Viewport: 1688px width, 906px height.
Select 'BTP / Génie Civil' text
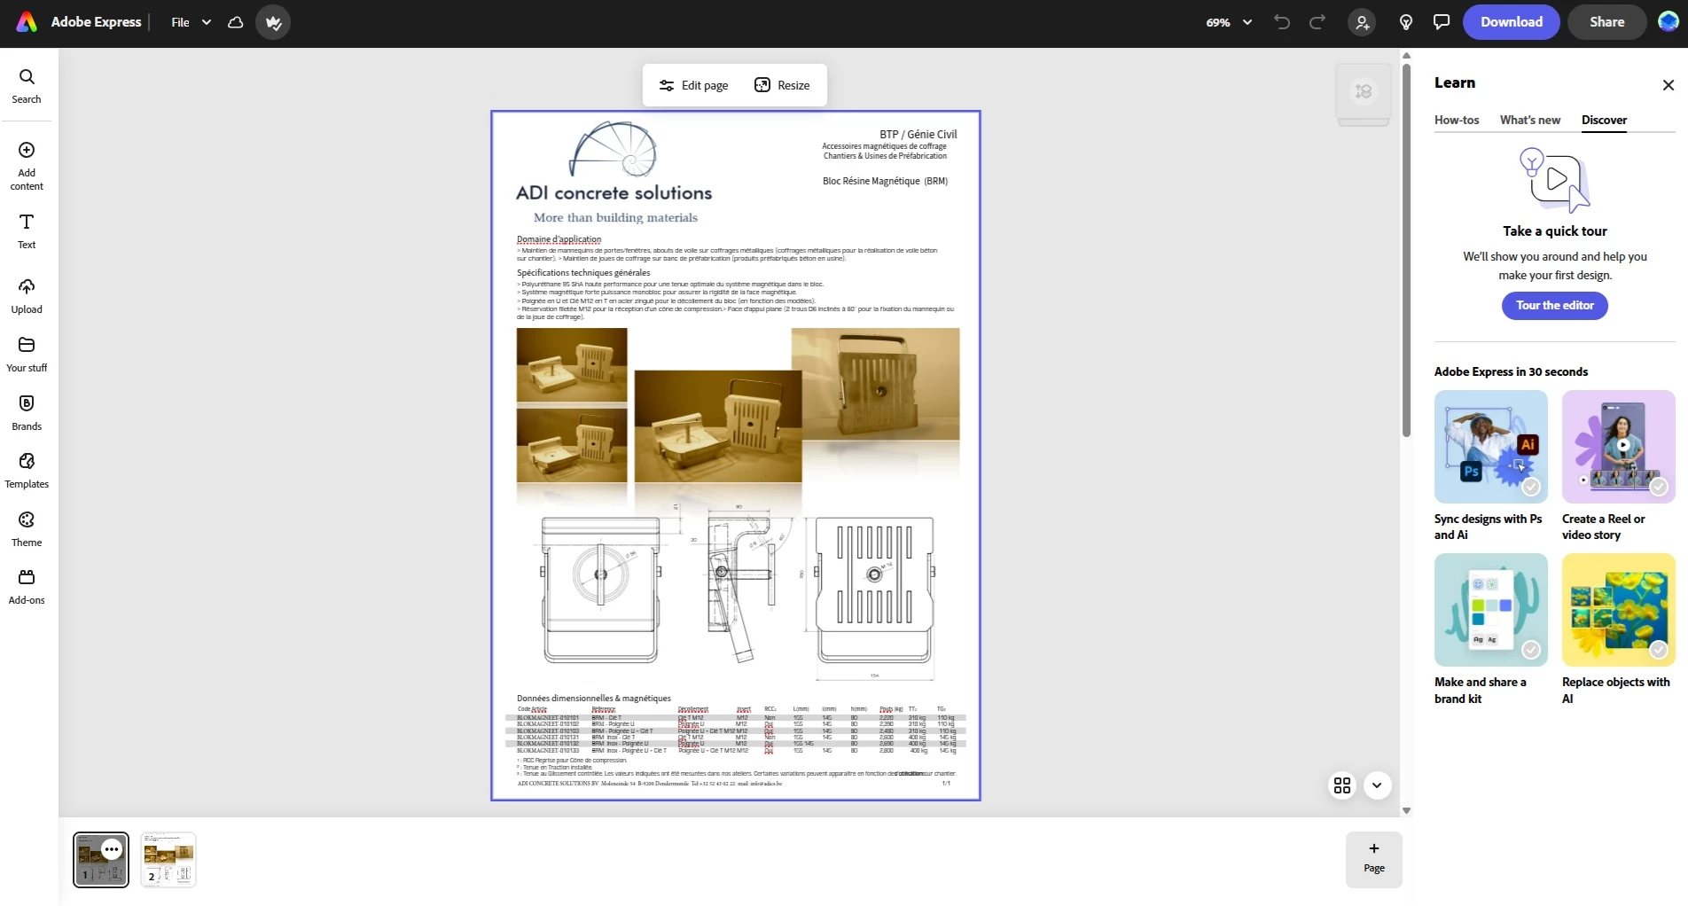click(x=918, y=135)
